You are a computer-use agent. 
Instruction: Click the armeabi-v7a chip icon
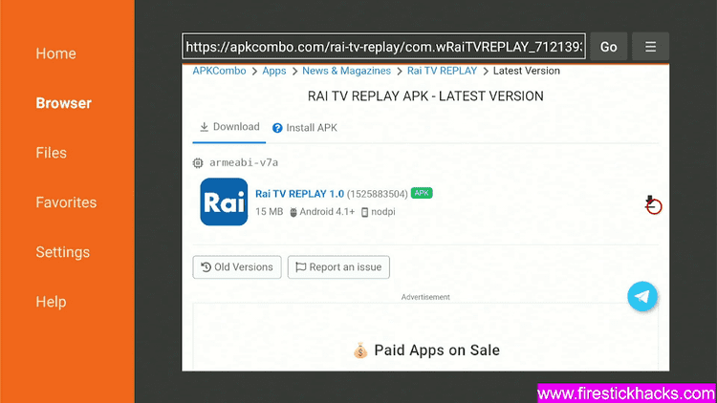198,162
